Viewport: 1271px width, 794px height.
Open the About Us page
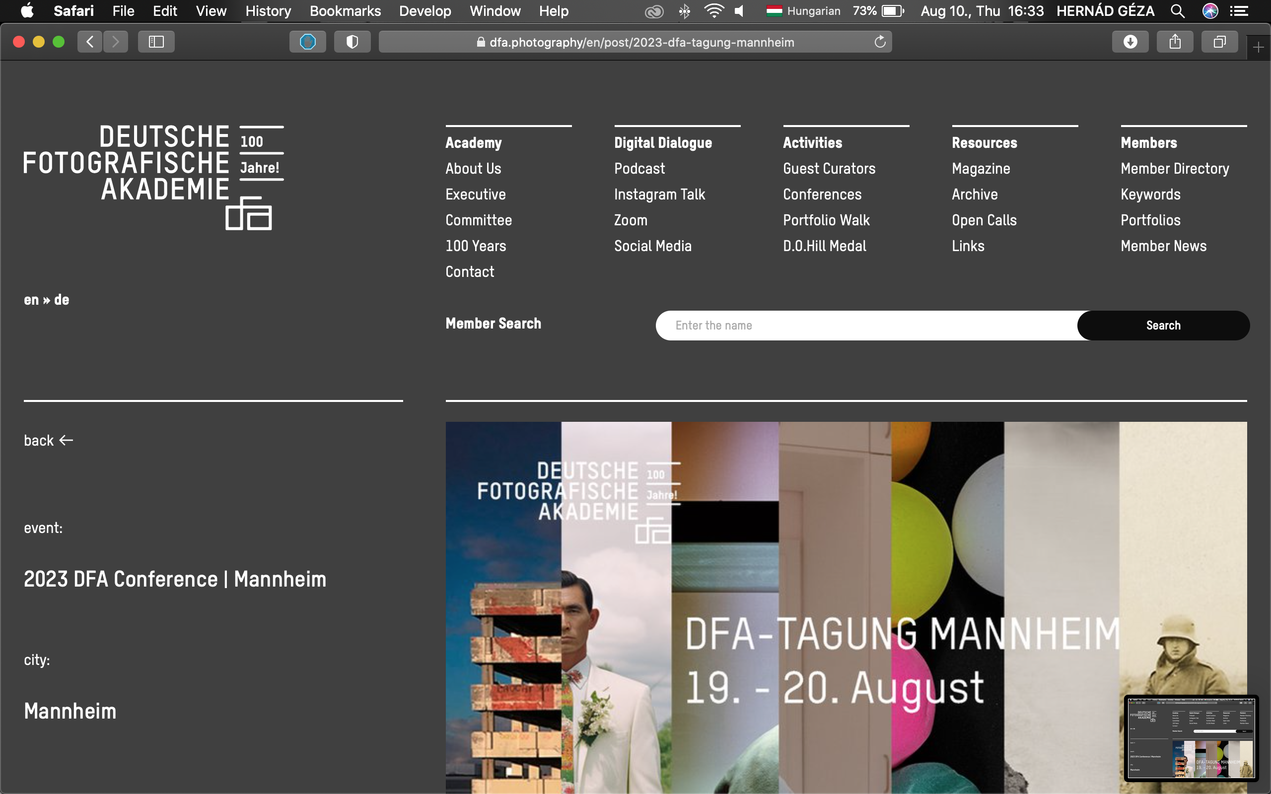(473, 169)
